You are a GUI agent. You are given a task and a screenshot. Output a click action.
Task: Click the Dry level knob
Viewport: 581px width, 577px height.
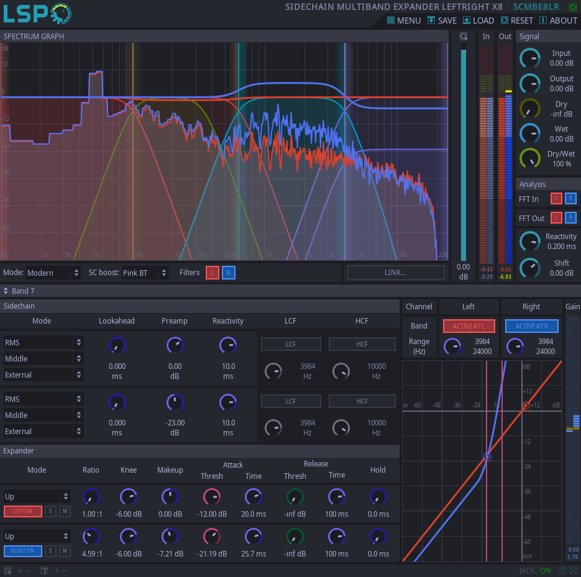(530, 109)
